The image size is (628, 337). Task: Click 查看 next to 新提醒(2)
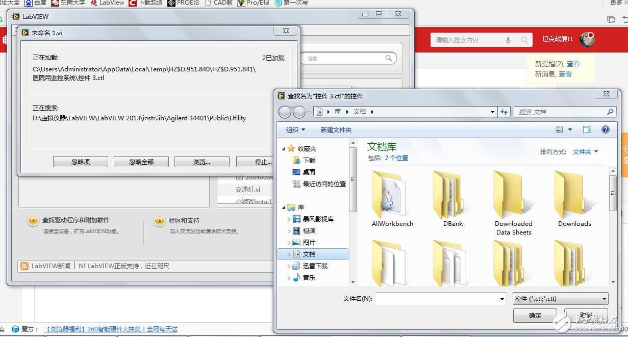click(x=573, y=64)
